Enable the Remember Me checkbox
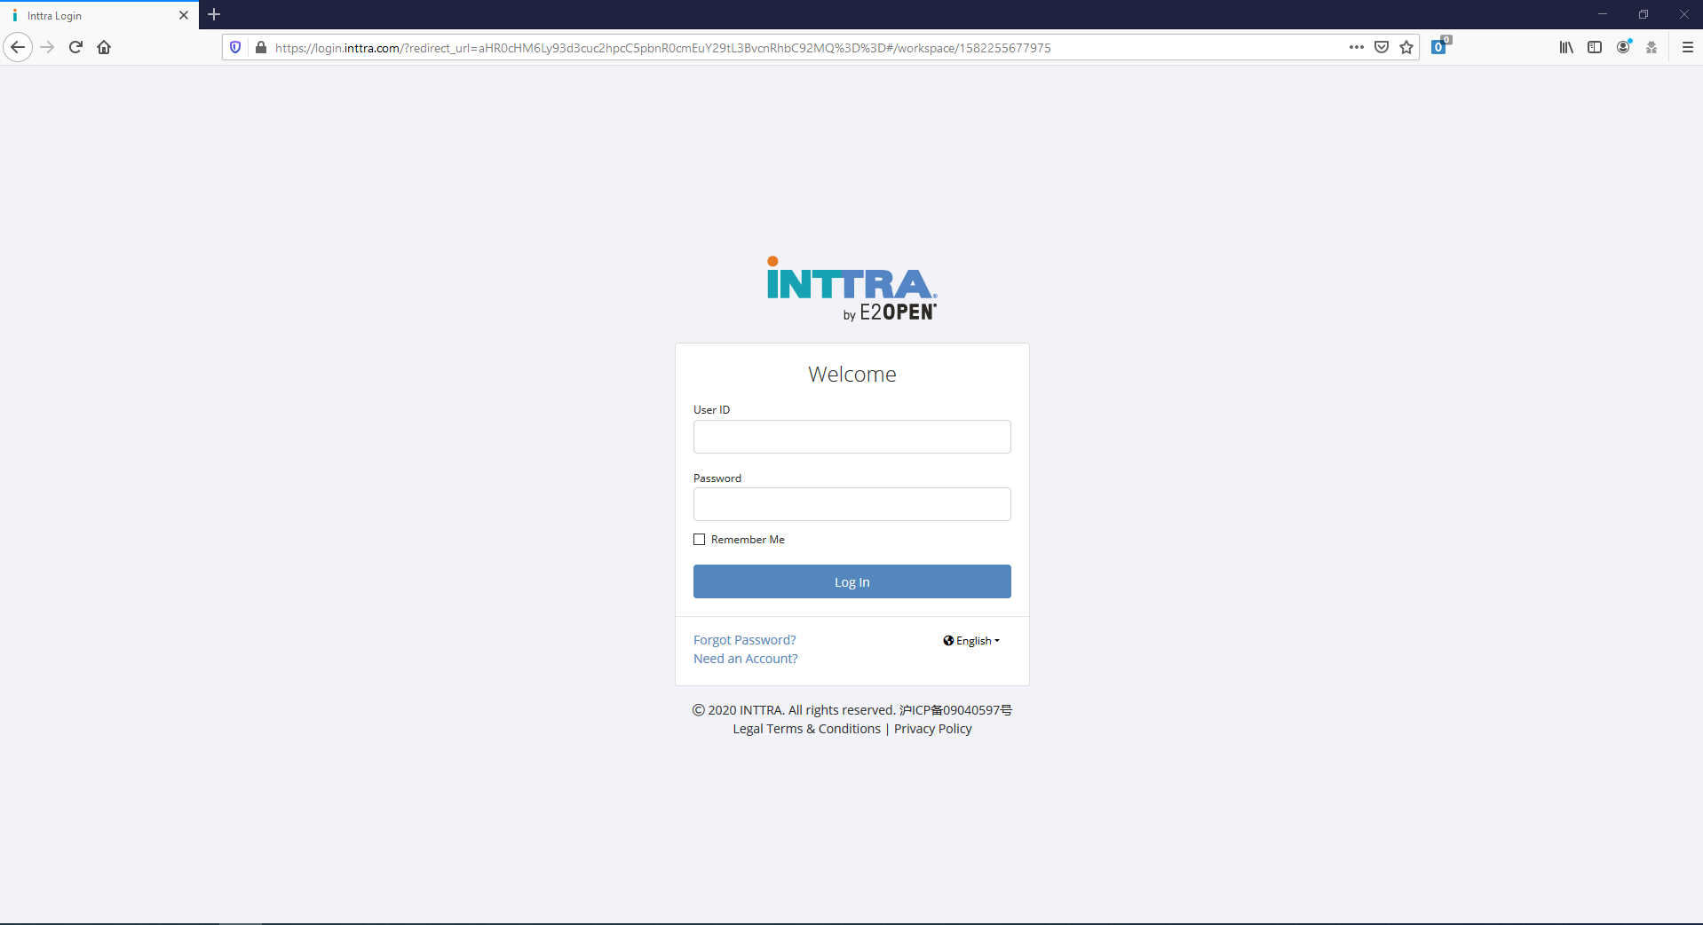 699,539
